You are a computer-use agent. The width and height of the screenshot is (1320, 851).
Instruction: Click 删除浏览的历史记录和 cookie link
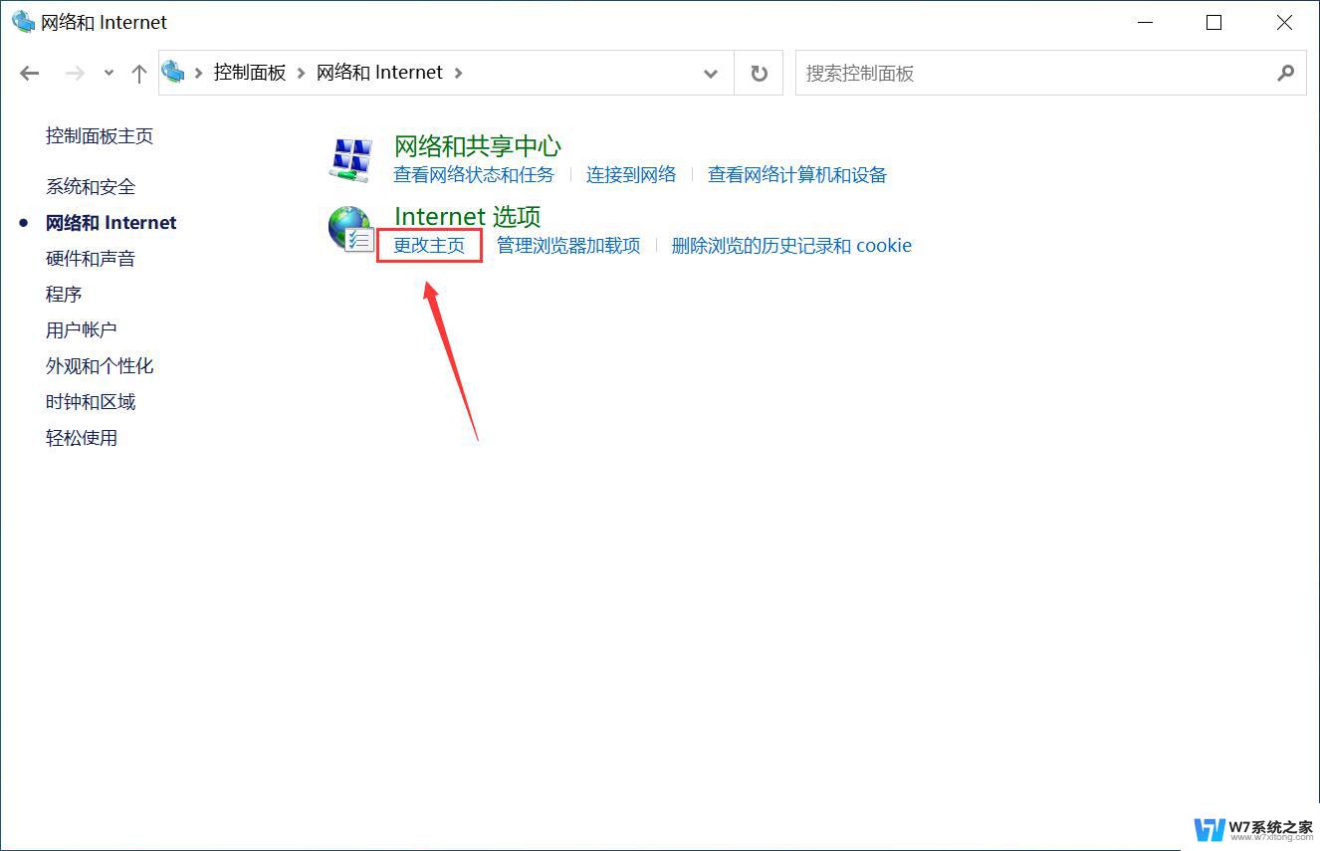[791, 246]
